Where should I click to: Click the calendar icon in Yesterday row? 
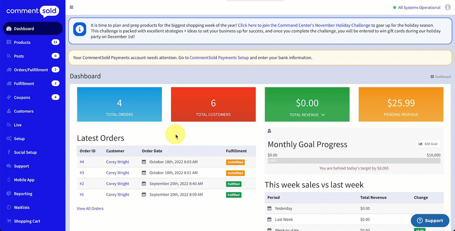269,208
